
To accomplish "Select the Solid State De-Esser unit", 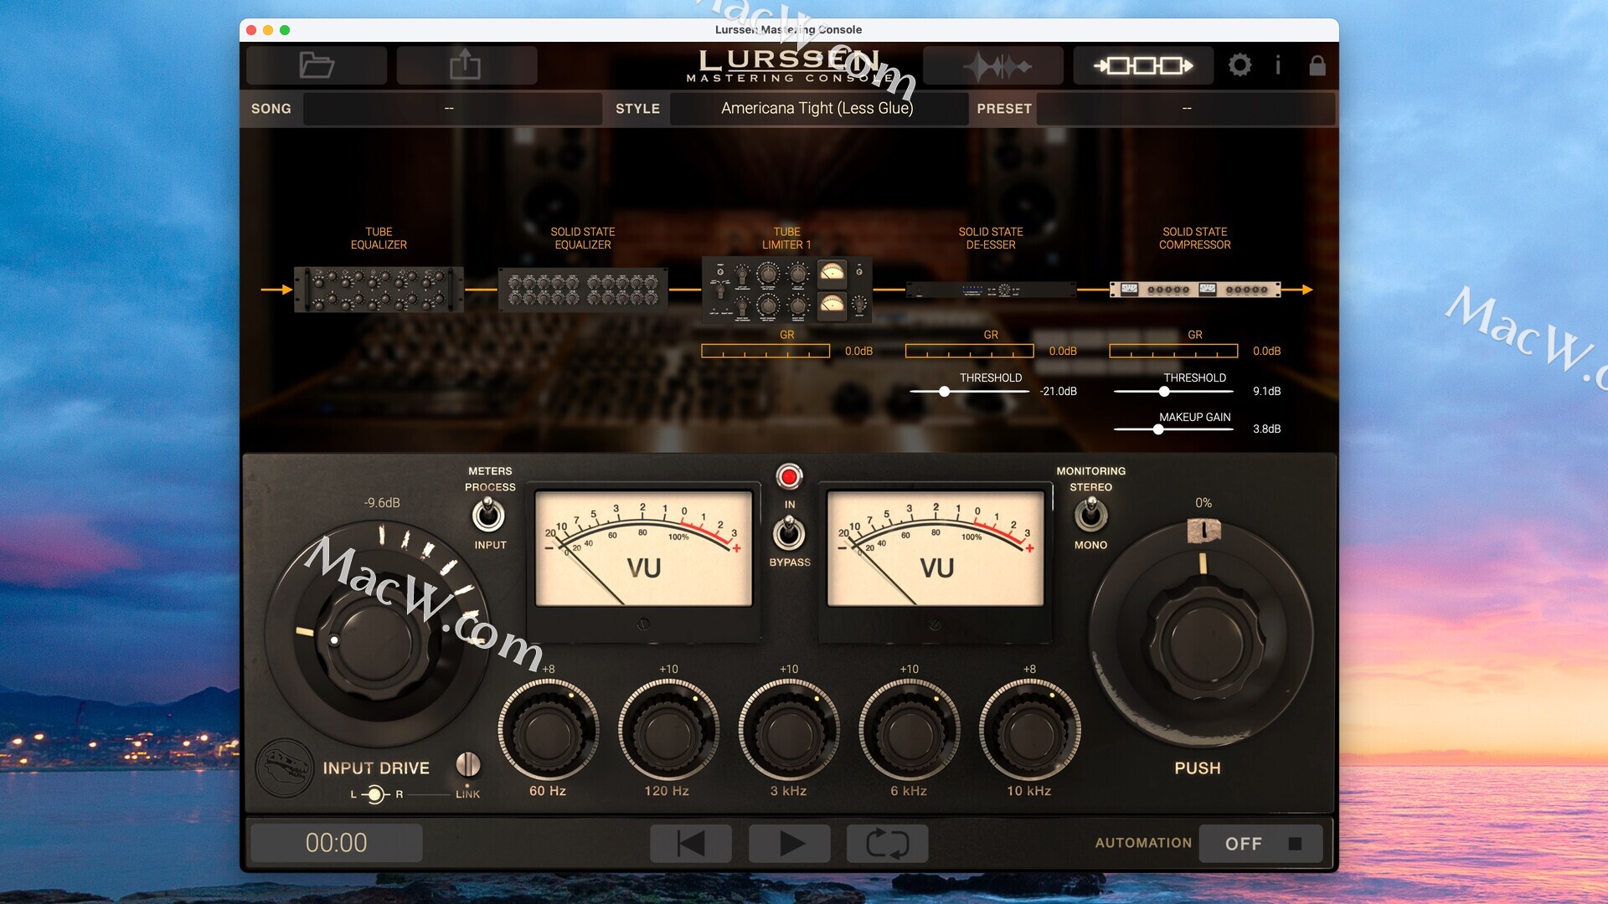I will pyautogui.click(x=991, y=290).
